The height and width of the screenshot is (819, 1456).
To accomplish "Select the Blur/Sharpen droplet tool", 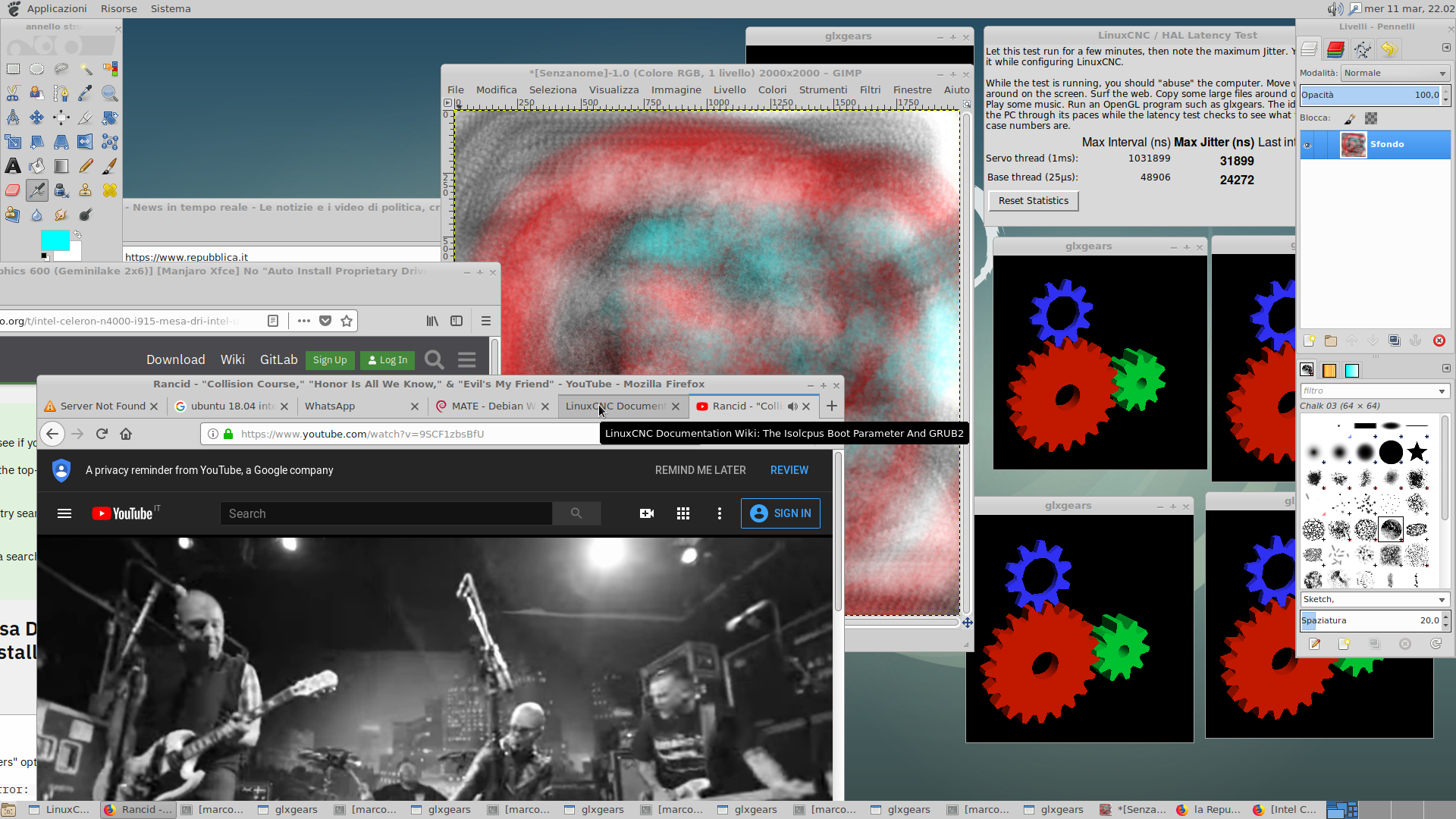I will point(37,215).
